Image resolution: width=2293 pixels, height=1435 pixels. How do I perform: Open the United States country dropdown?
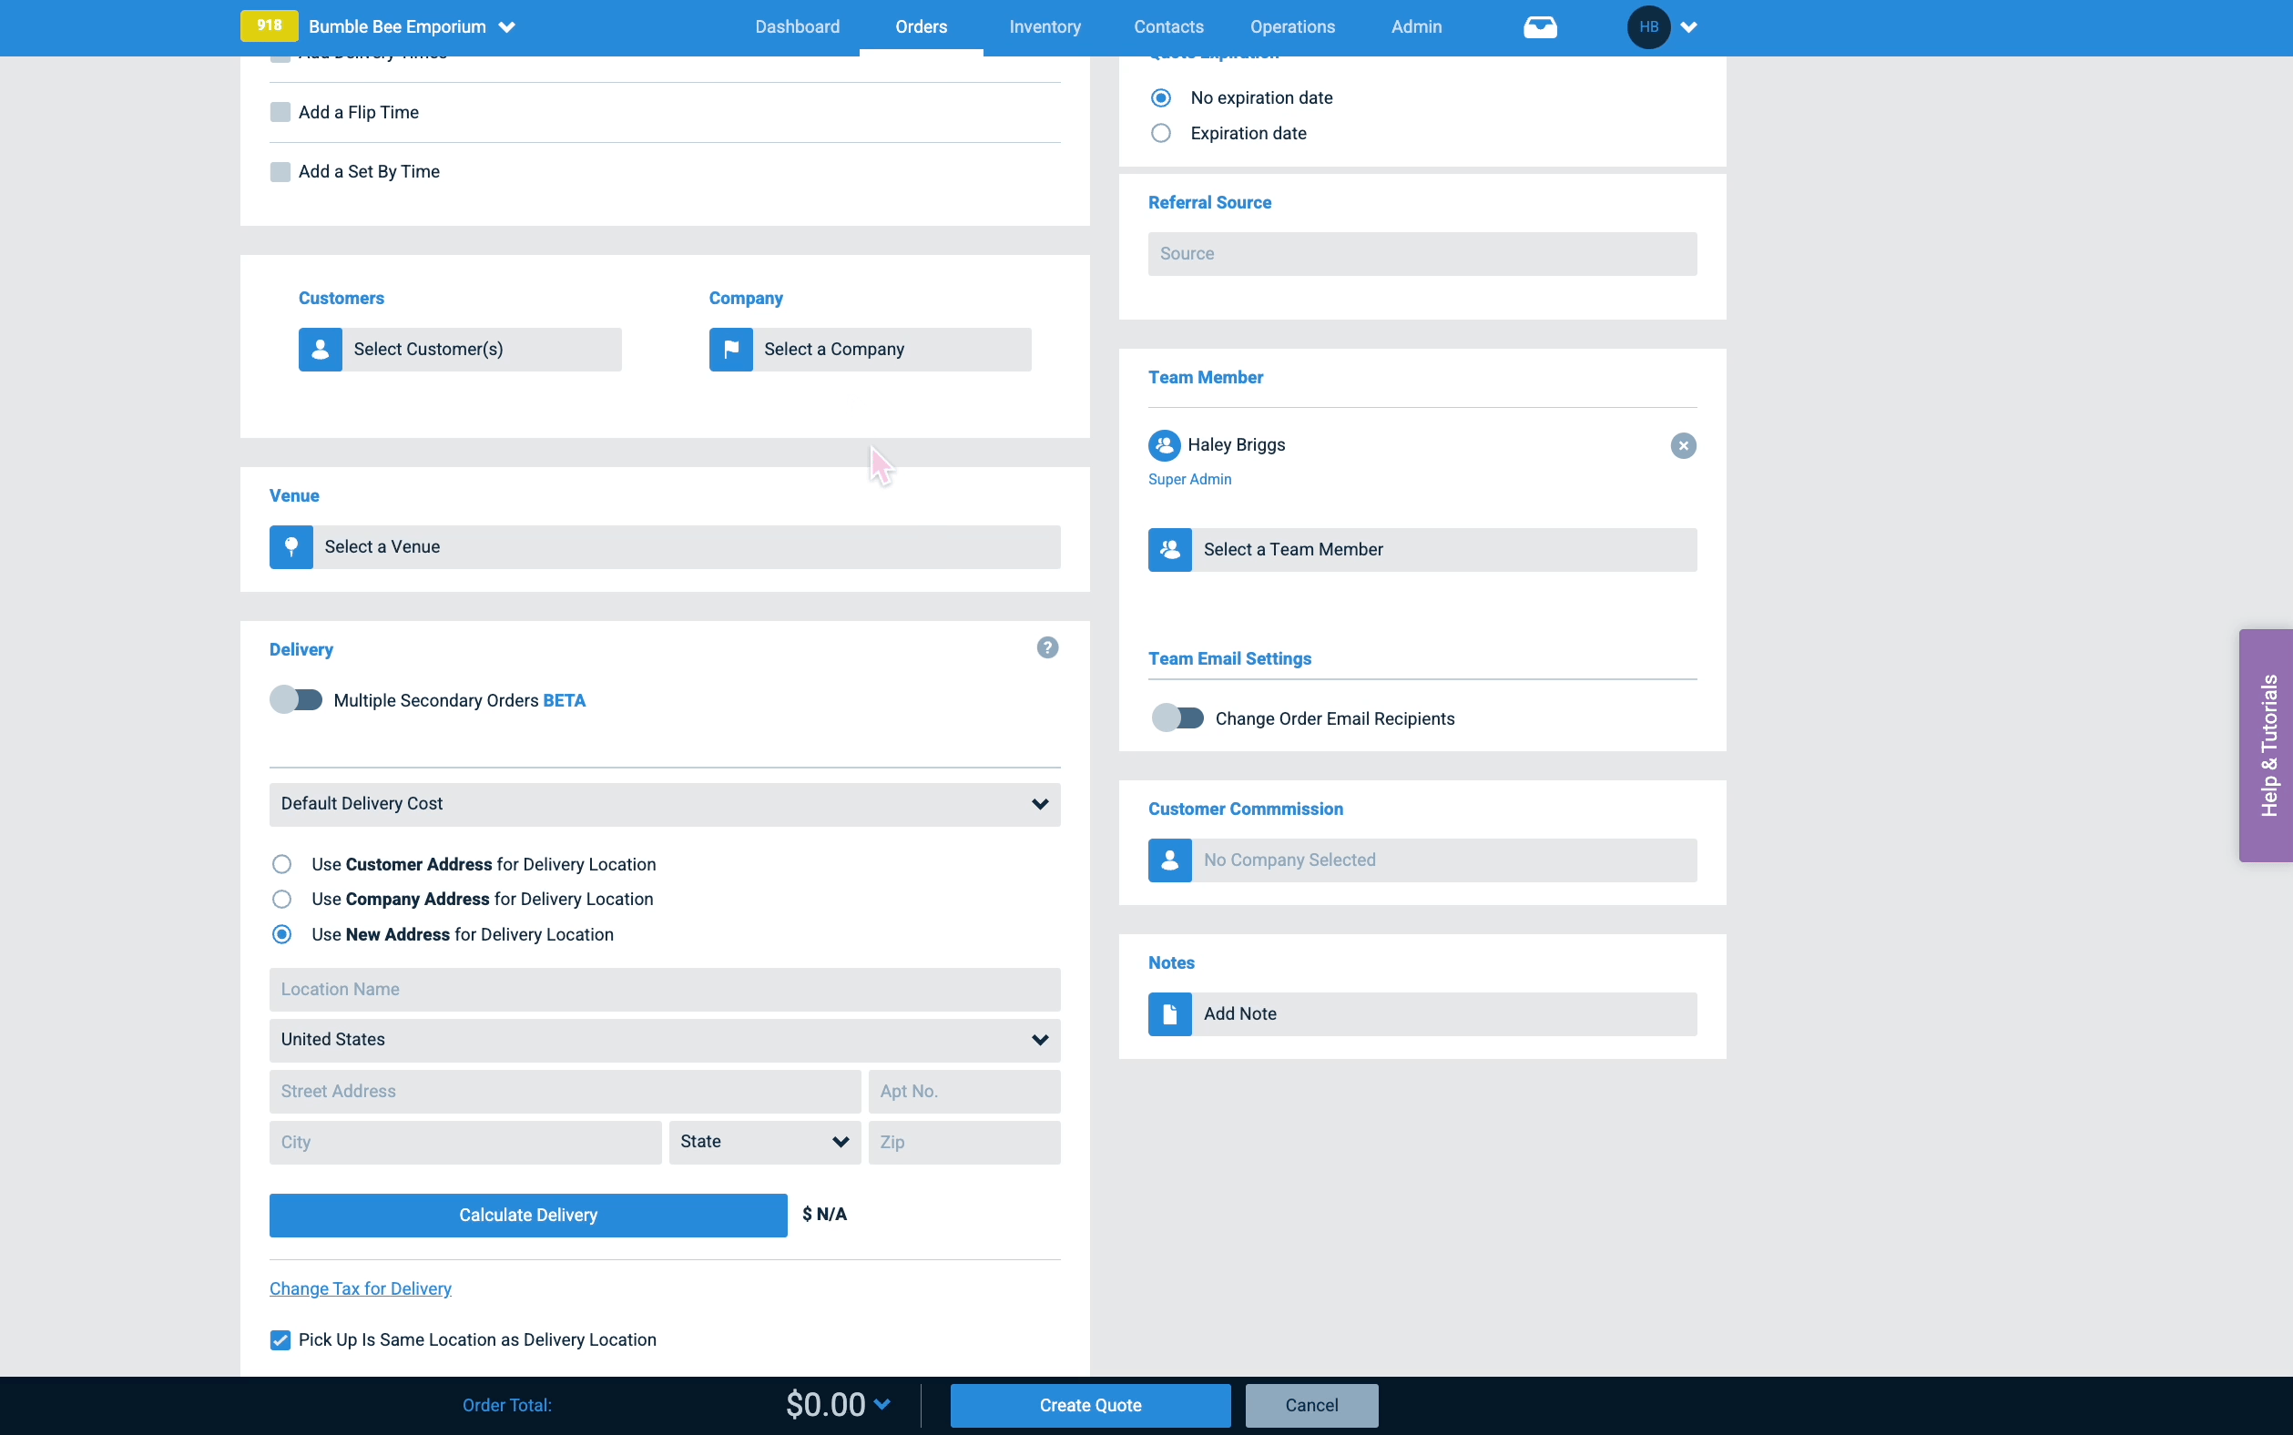[x=665, y=1040]
